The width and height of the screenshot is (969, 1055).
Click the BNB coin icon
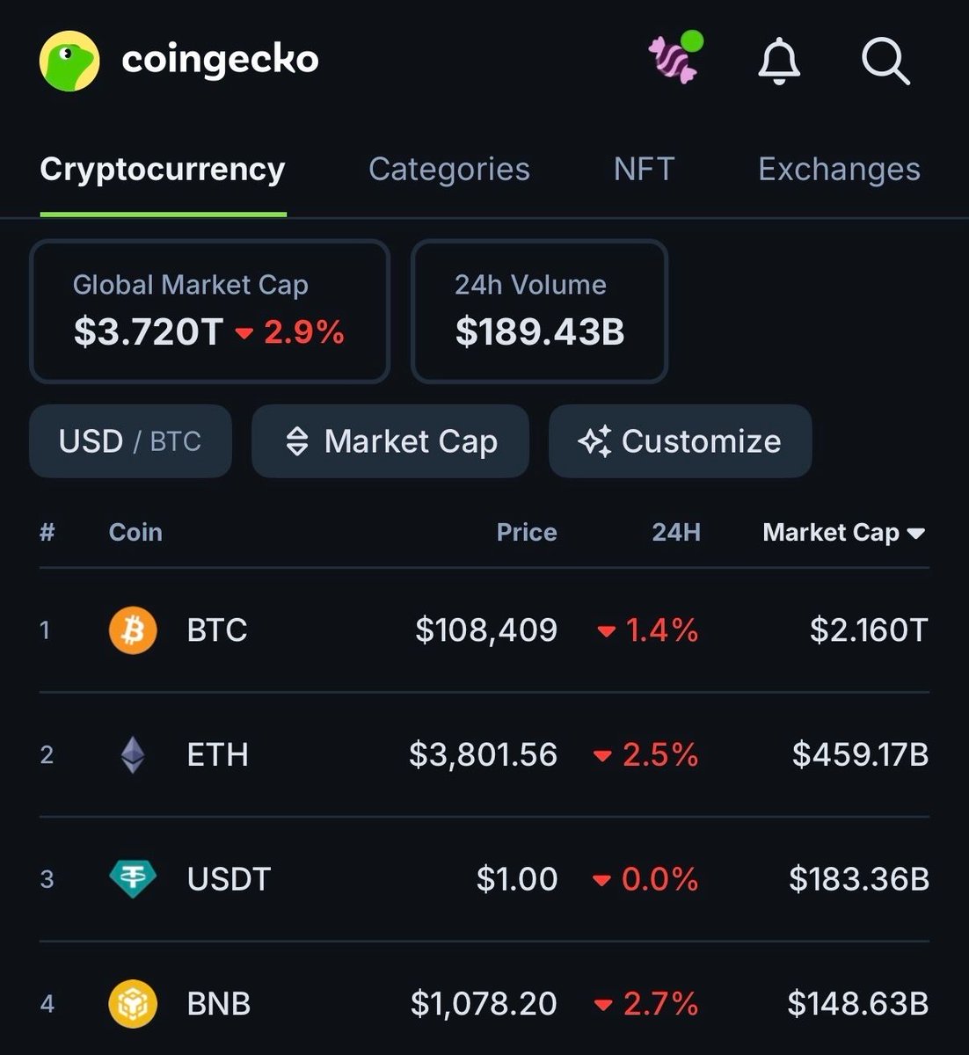tap(133, 1004)
